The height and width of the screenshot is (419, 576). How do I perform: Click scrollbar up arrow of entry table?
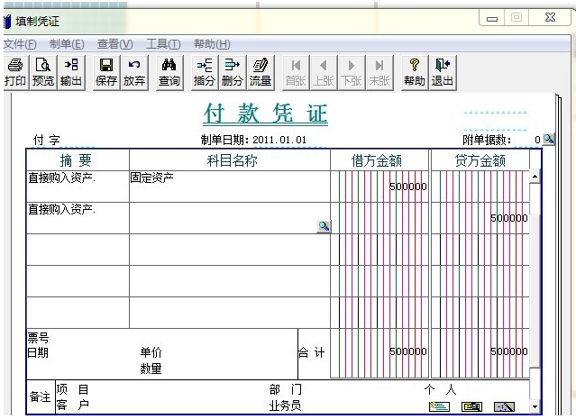535,177
